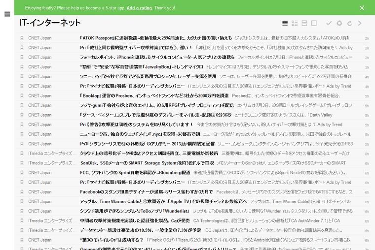Bookmark the Booklap Prosbee article
This screenshot has width=375, height=250.
[22, 95]
